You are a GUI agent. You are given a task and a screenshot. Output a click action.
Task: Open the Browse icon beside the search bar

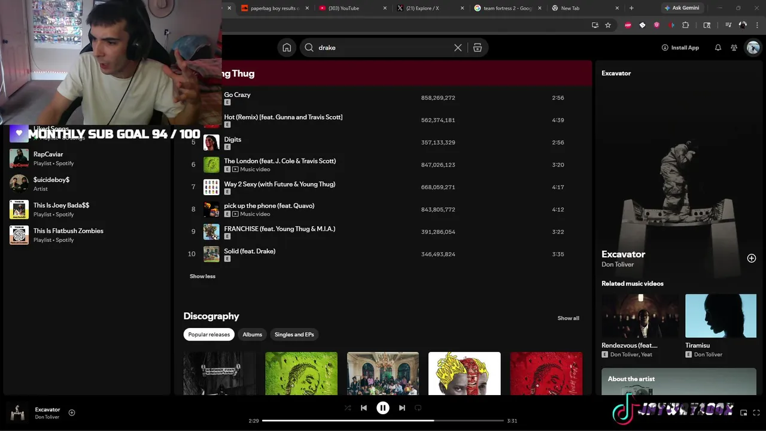tap(478, 48)
